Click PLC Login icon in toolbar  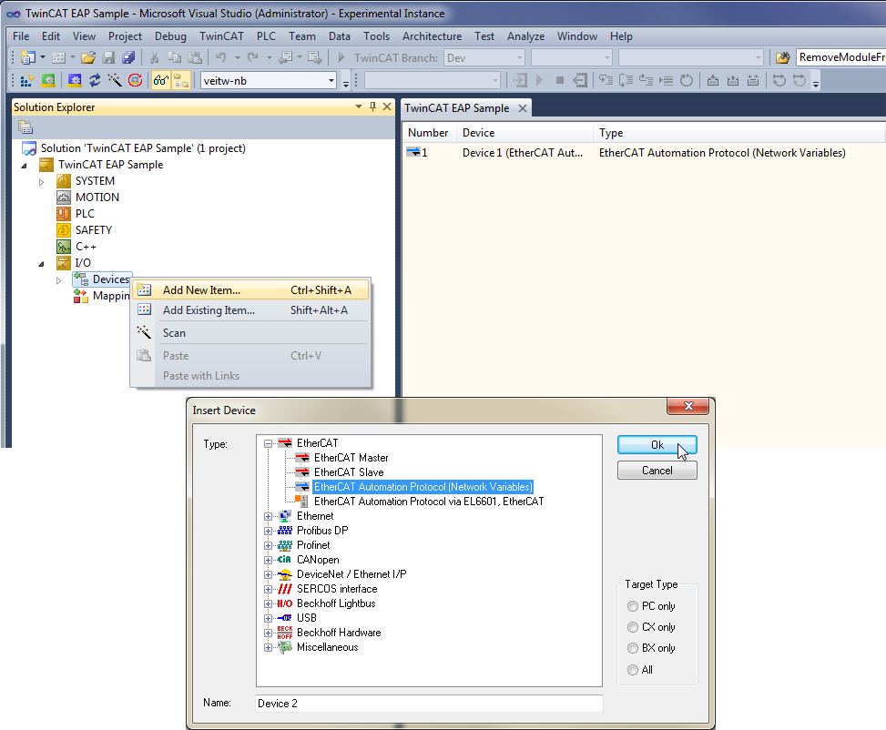point(520,81)
